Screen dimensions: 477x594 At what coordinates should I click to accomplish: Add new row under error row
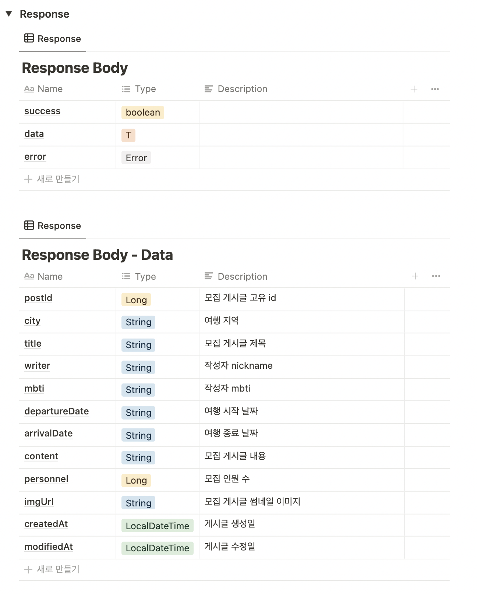coord(52,179)
